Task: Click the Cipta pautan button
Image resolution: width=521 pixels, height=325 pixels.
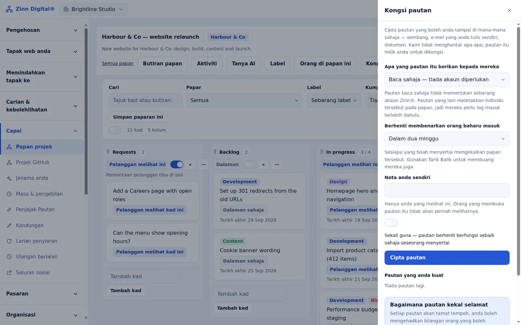Action: 447,258
